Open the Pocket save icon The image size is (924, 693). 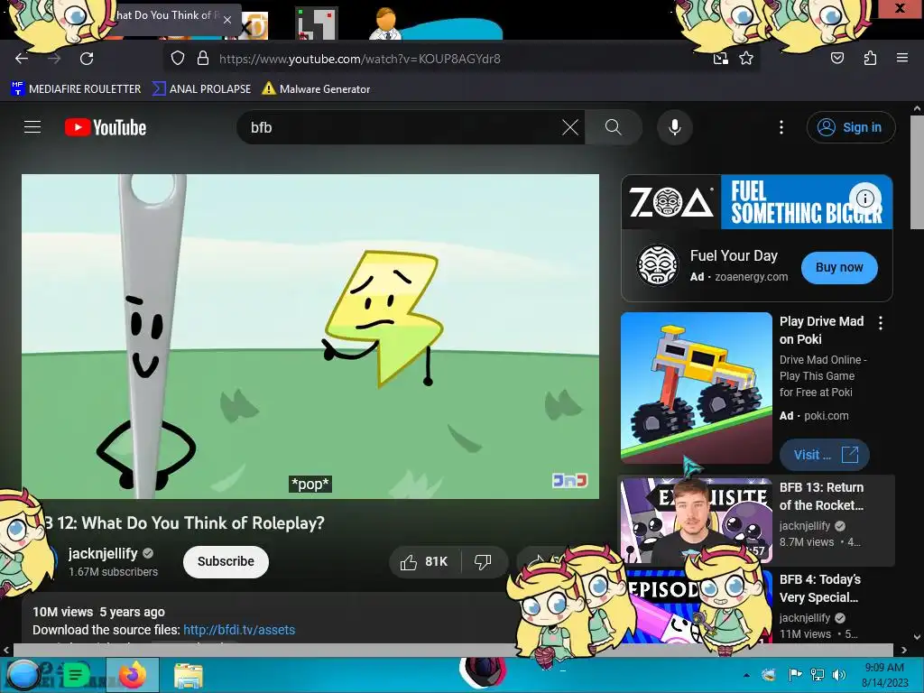pos(837,59)
